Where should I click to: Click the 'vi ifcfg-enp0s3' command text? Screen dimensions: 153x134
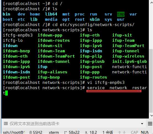[x=106, y=83]
